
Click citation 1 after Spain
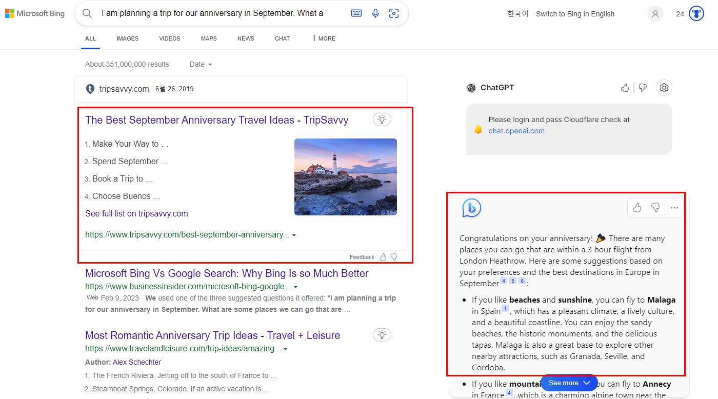coord(505,308)
